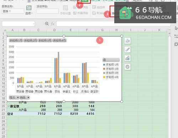Click the 求和项:1月 field button
The height and width of the screenshot is (138, 178).
16,40
